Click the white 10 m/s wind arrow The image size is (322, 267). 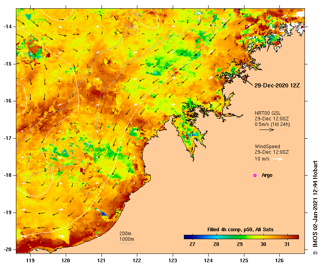(x=277, y=159)
